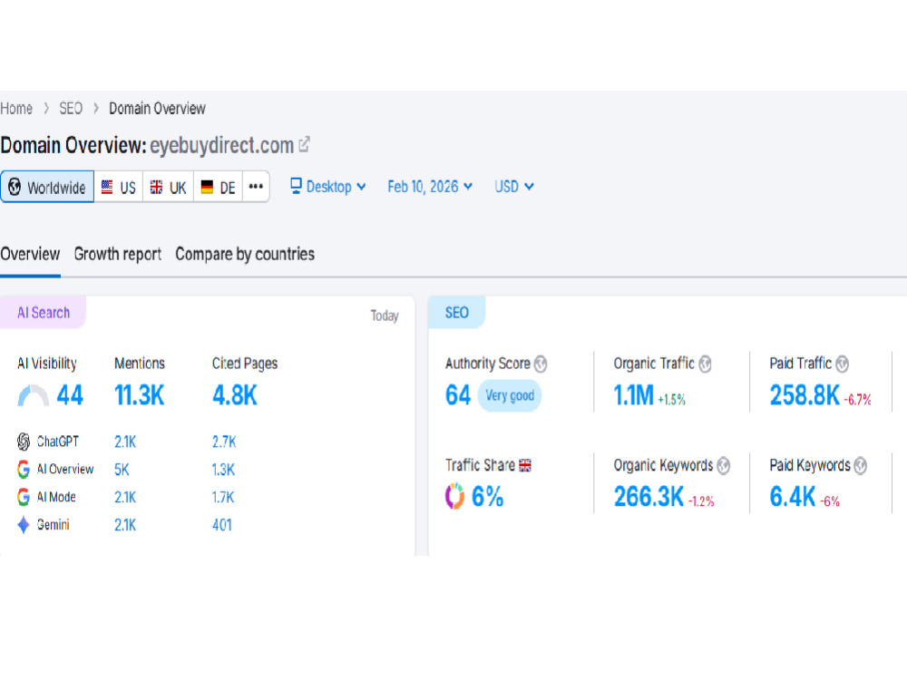
Task: Open the USD currency dropdown
Action: 513,187
